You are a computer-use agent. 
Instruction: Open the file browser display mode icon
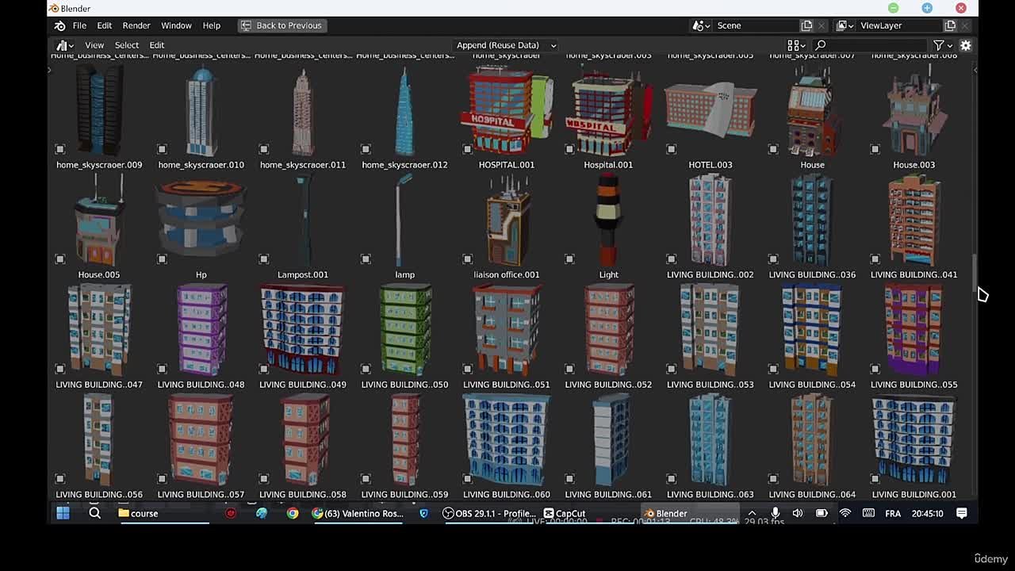tap(793, 45)
